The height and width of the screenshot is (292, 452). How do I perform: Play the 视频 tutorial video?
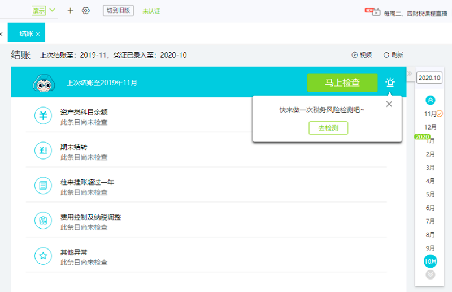362,55
